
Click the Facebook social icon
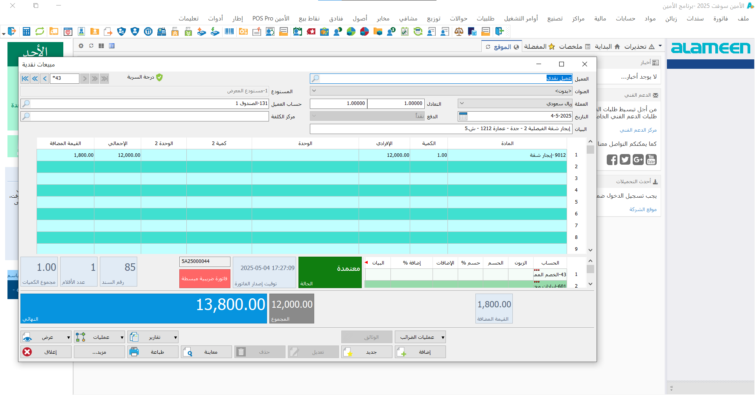[612, 160]
